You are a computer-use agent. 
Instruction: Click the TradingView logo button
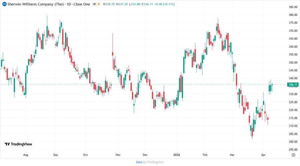click(x=19, y=144)
